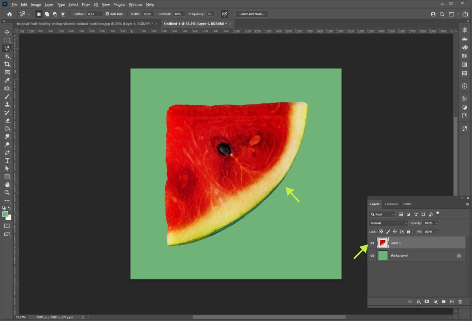Select the Crop tool
472x321 pixels.
tap(7, 64)
